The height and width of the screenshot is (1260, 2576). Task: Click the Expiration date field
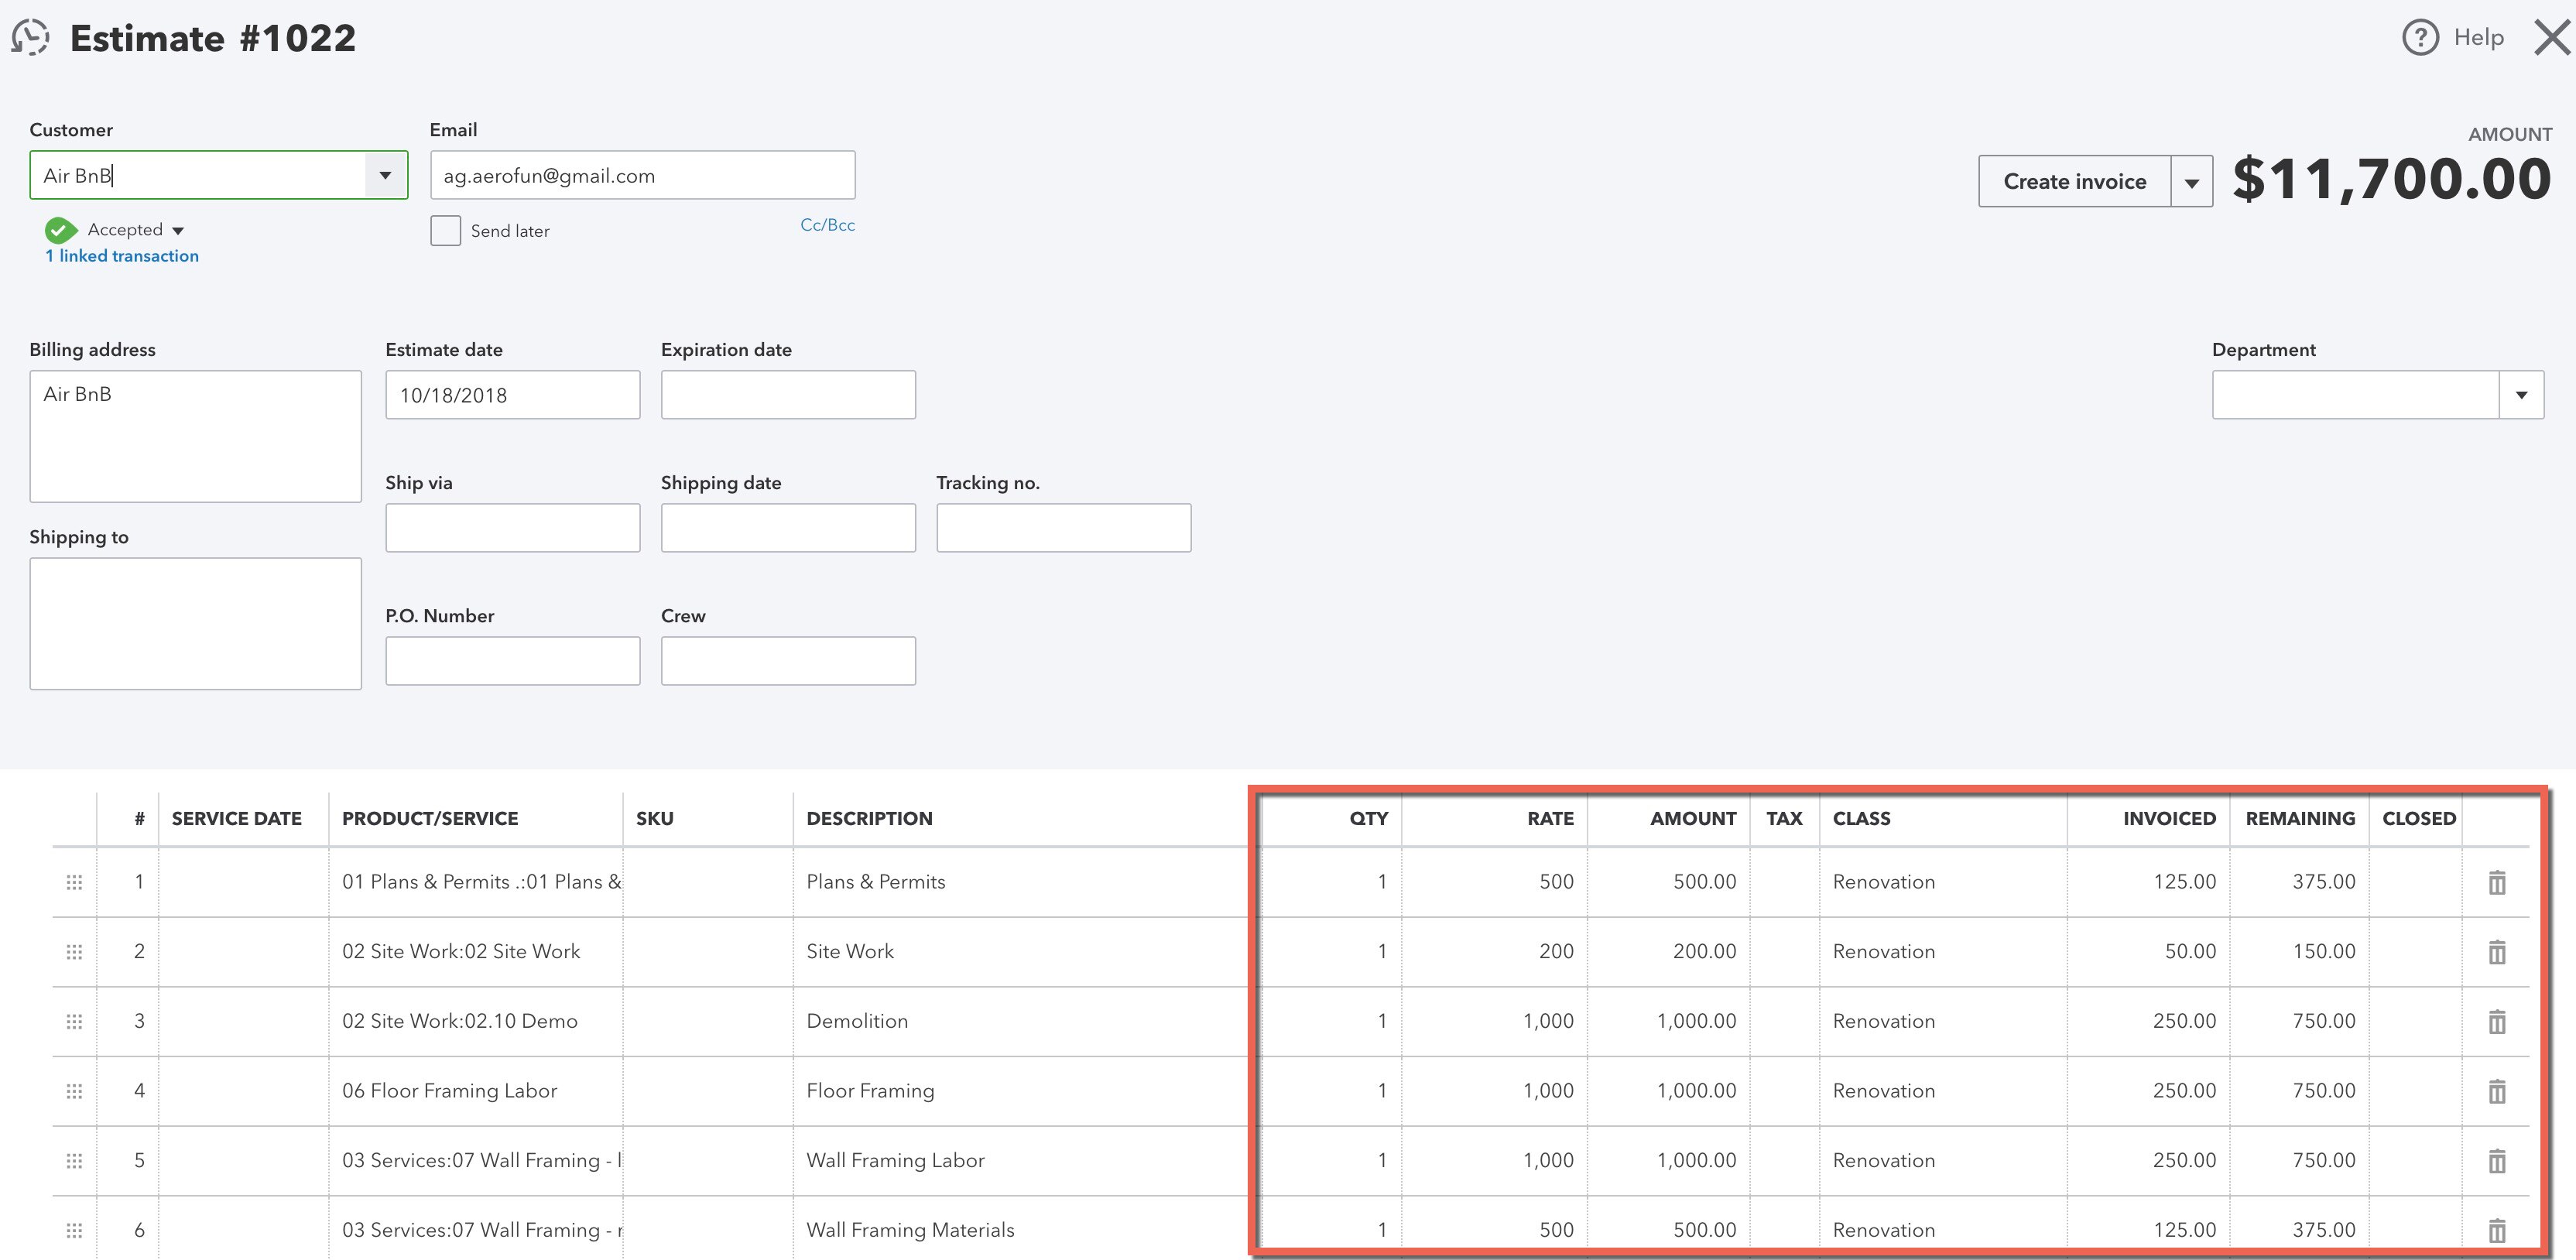(x=788, y=394)
